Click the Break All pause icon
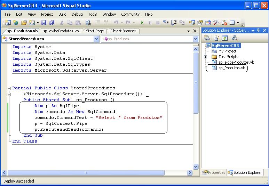This screenshot has height=186, width=269. tap(150, 23)
